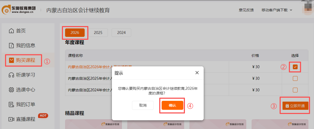Open 选课中心 in sidebar
The image size is (314, 129).
tap(26, 90)
